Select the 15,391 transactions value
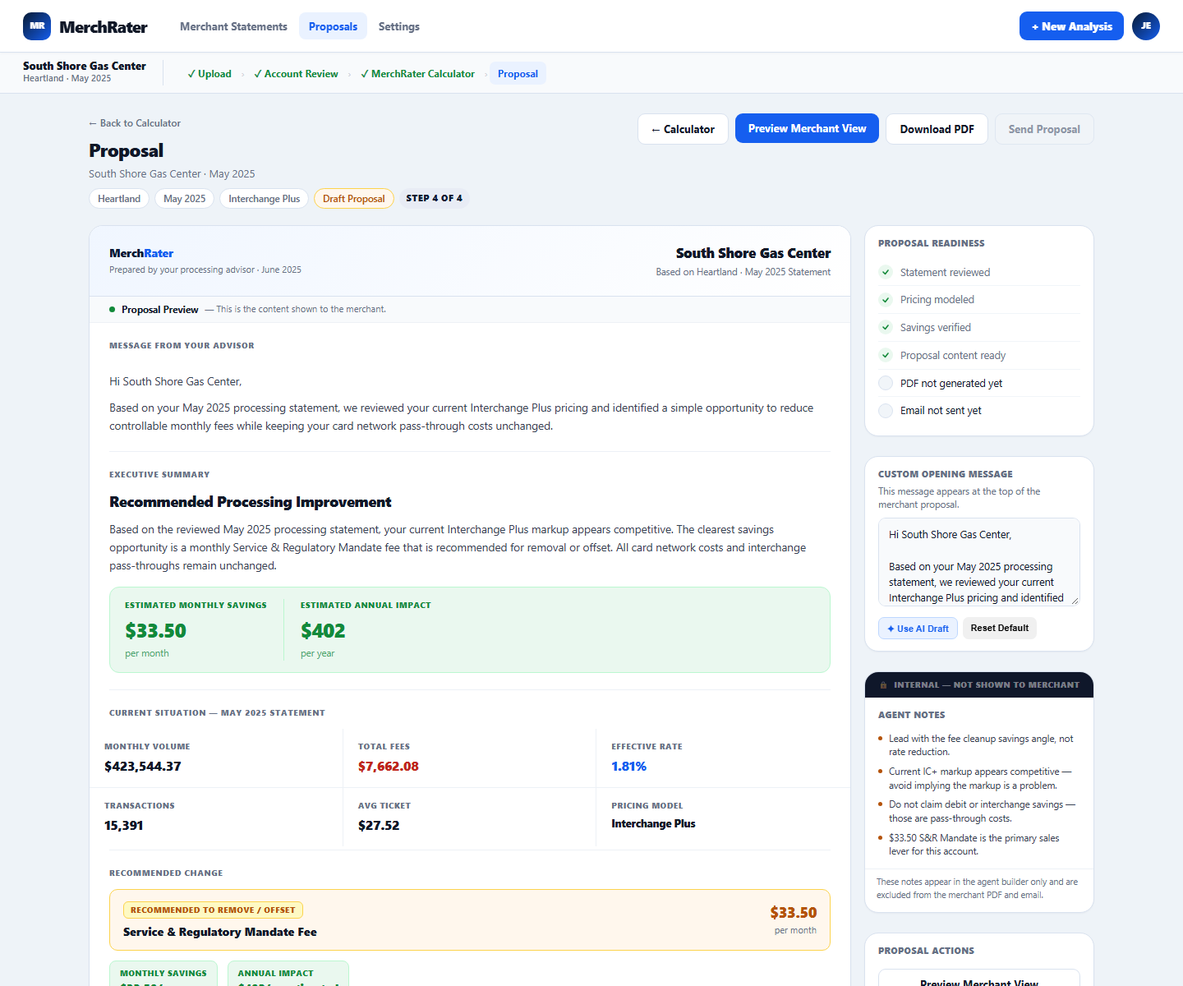The height and width of the screenshot is (986, 1183). pyautogui.click(x=124, y=826)
